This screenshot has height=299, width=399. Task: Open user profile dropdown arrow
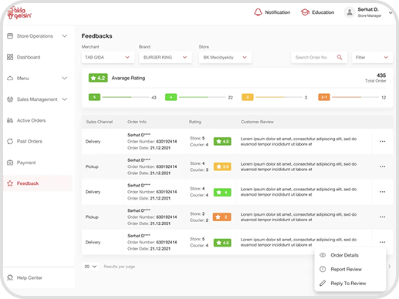[x=391, y=12]
